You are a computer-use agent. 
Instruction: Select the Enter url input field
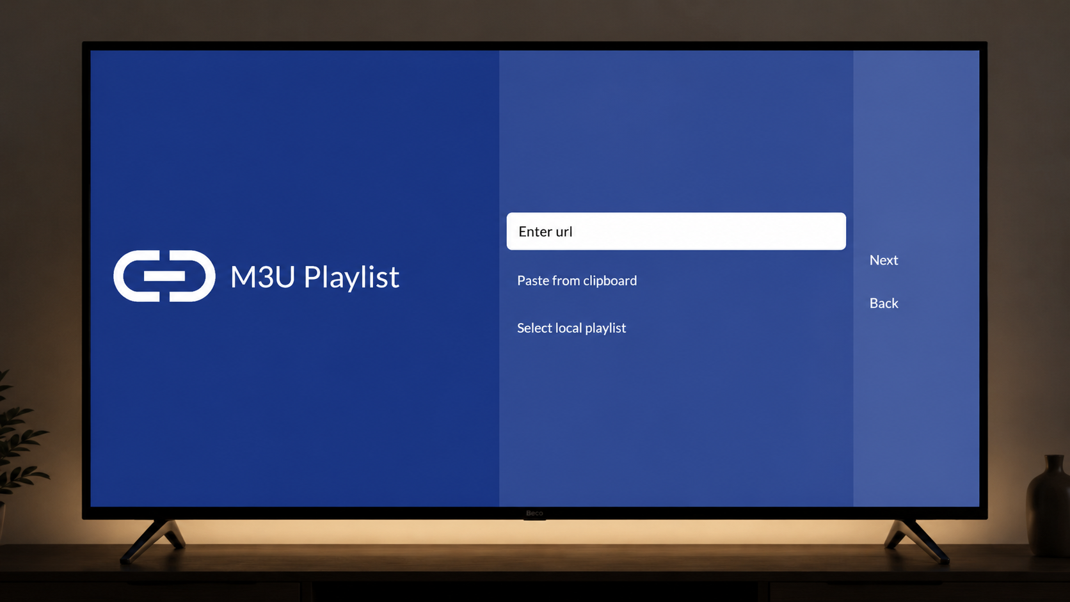tap(676, 231)
